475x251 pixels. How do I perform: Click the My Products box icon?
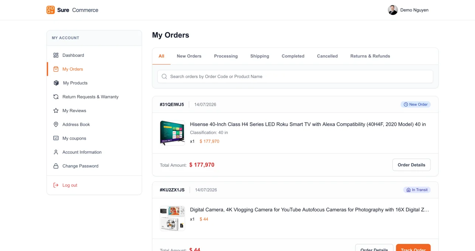pos(56,83)
